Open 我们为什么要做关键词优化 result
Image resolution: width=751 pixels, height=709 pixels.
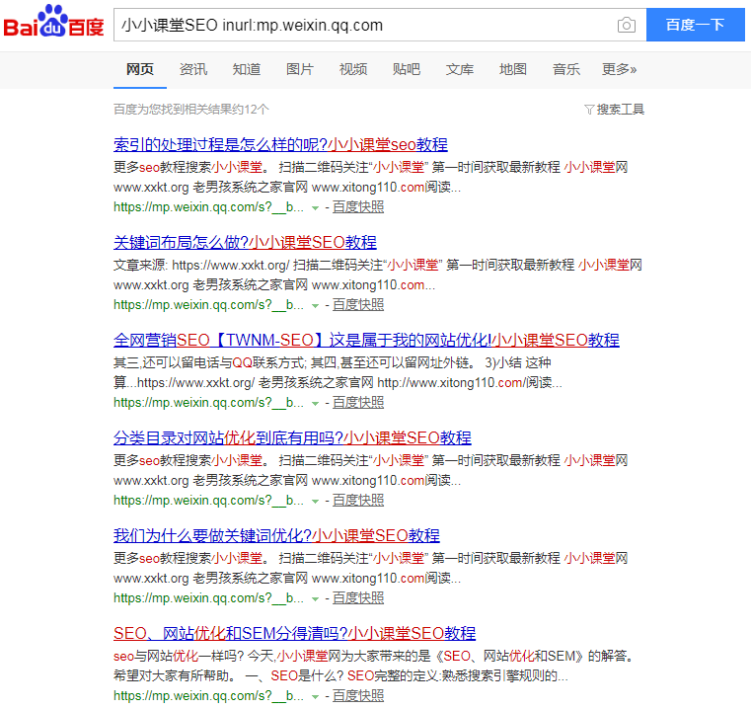click(x=277, y=535)
